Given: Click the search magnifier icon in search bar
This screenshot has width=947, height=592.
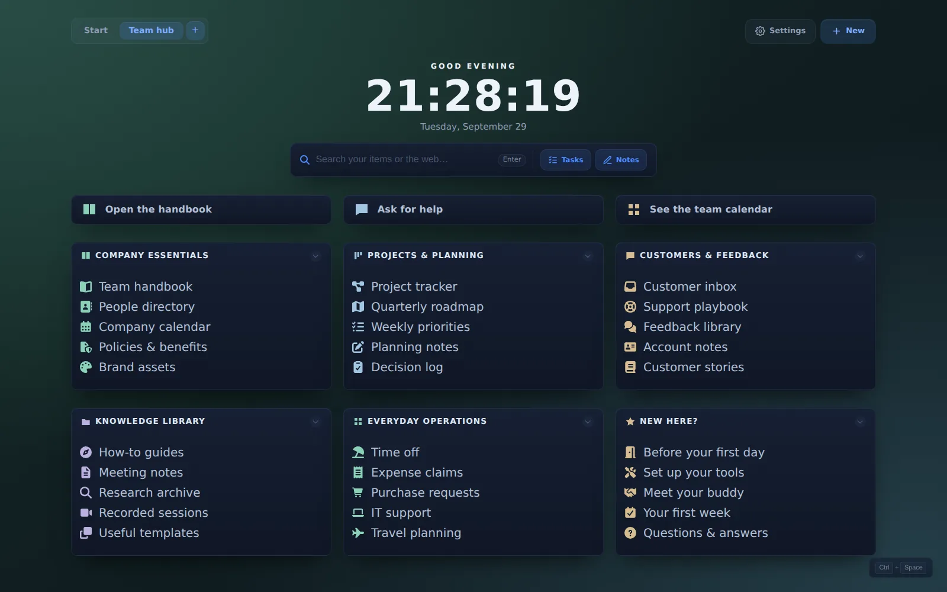Looking at the screenshot, I should [305, 160].
